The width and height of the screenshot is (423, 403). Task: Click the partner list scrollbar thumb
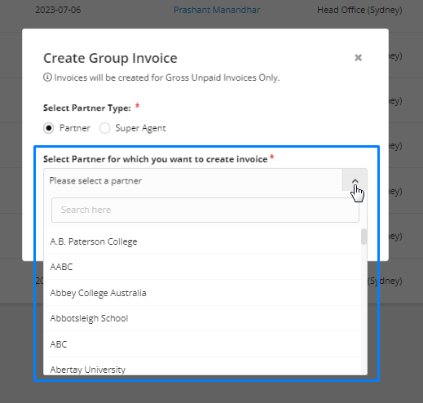coord(364,237)
